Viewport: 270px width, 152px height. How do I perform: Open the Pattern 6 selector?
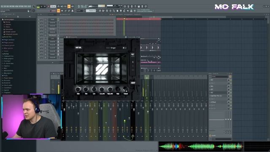[x=91, y=11]
